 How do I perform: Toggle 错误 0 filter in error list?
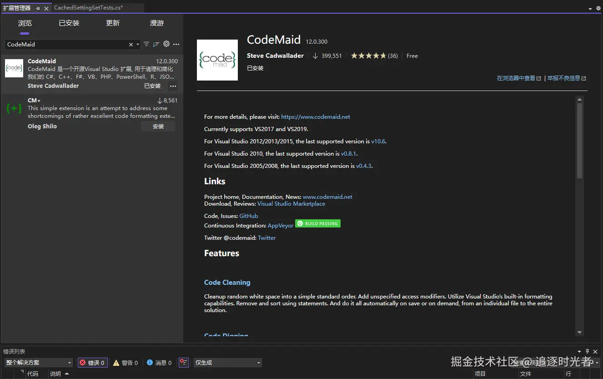(92, 363)
